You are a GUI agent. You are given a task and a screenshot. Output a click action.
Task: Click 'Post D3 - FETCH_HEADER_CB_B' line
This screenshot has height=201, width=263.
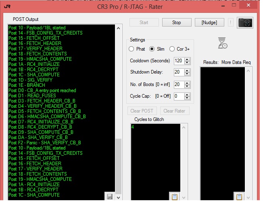(x=42, y=101)
